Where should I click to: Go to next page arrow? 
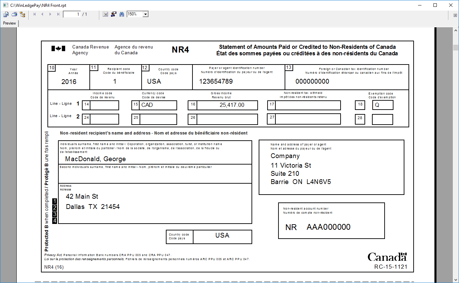pyautogui.click(x=50, y=14)
